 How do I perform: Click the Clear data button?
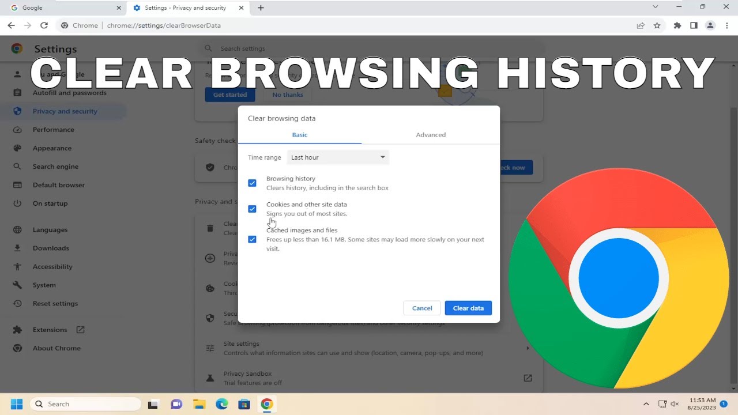pos(468,308)
